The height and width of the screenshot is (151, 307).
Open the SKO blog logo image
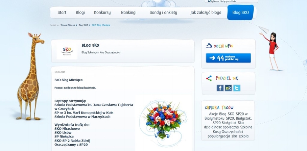(x=67, y=51)
